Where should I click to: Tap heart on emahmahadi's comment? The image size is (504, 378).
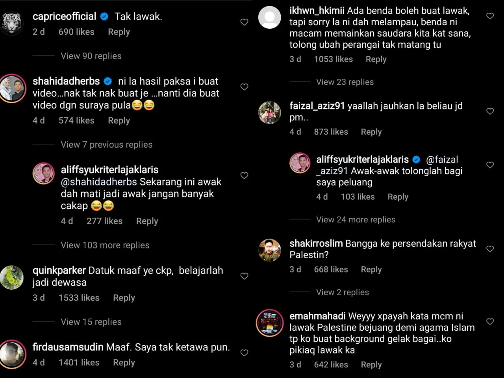490,322
